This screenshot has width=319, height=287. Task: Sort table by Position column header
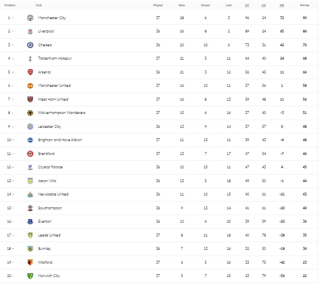coord(10,5)
